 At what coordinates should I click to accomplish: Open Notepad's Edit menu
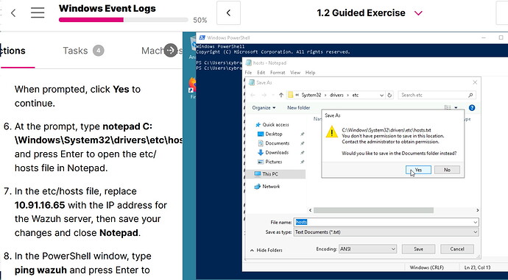tap(261, 73)
